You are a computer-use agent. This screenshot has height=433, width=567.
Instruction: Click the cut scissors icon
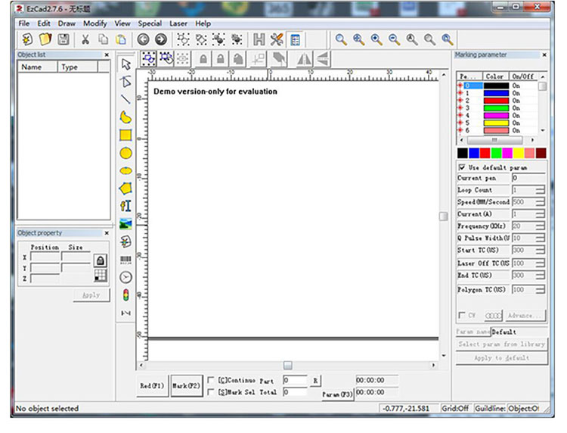pyautogui.click(x=85, y=39)
